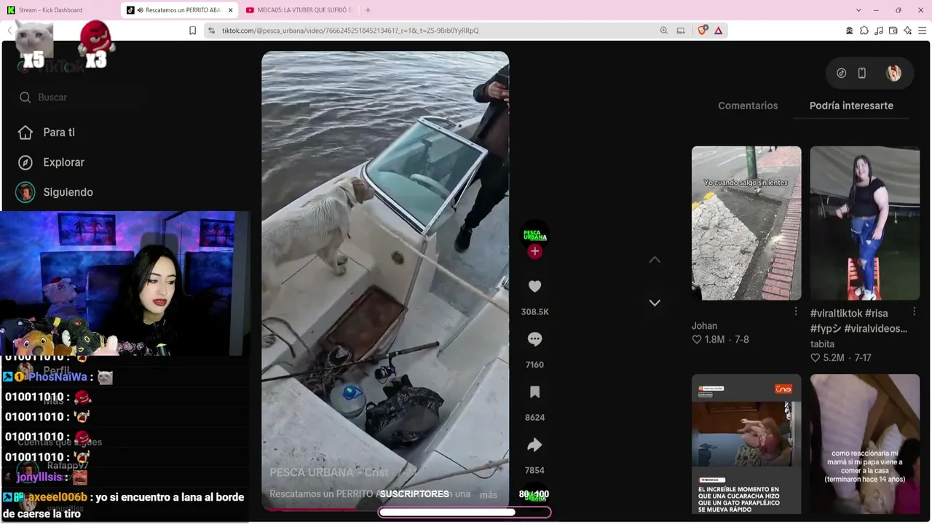Open the tabita creator name

(x=822, y=344)
